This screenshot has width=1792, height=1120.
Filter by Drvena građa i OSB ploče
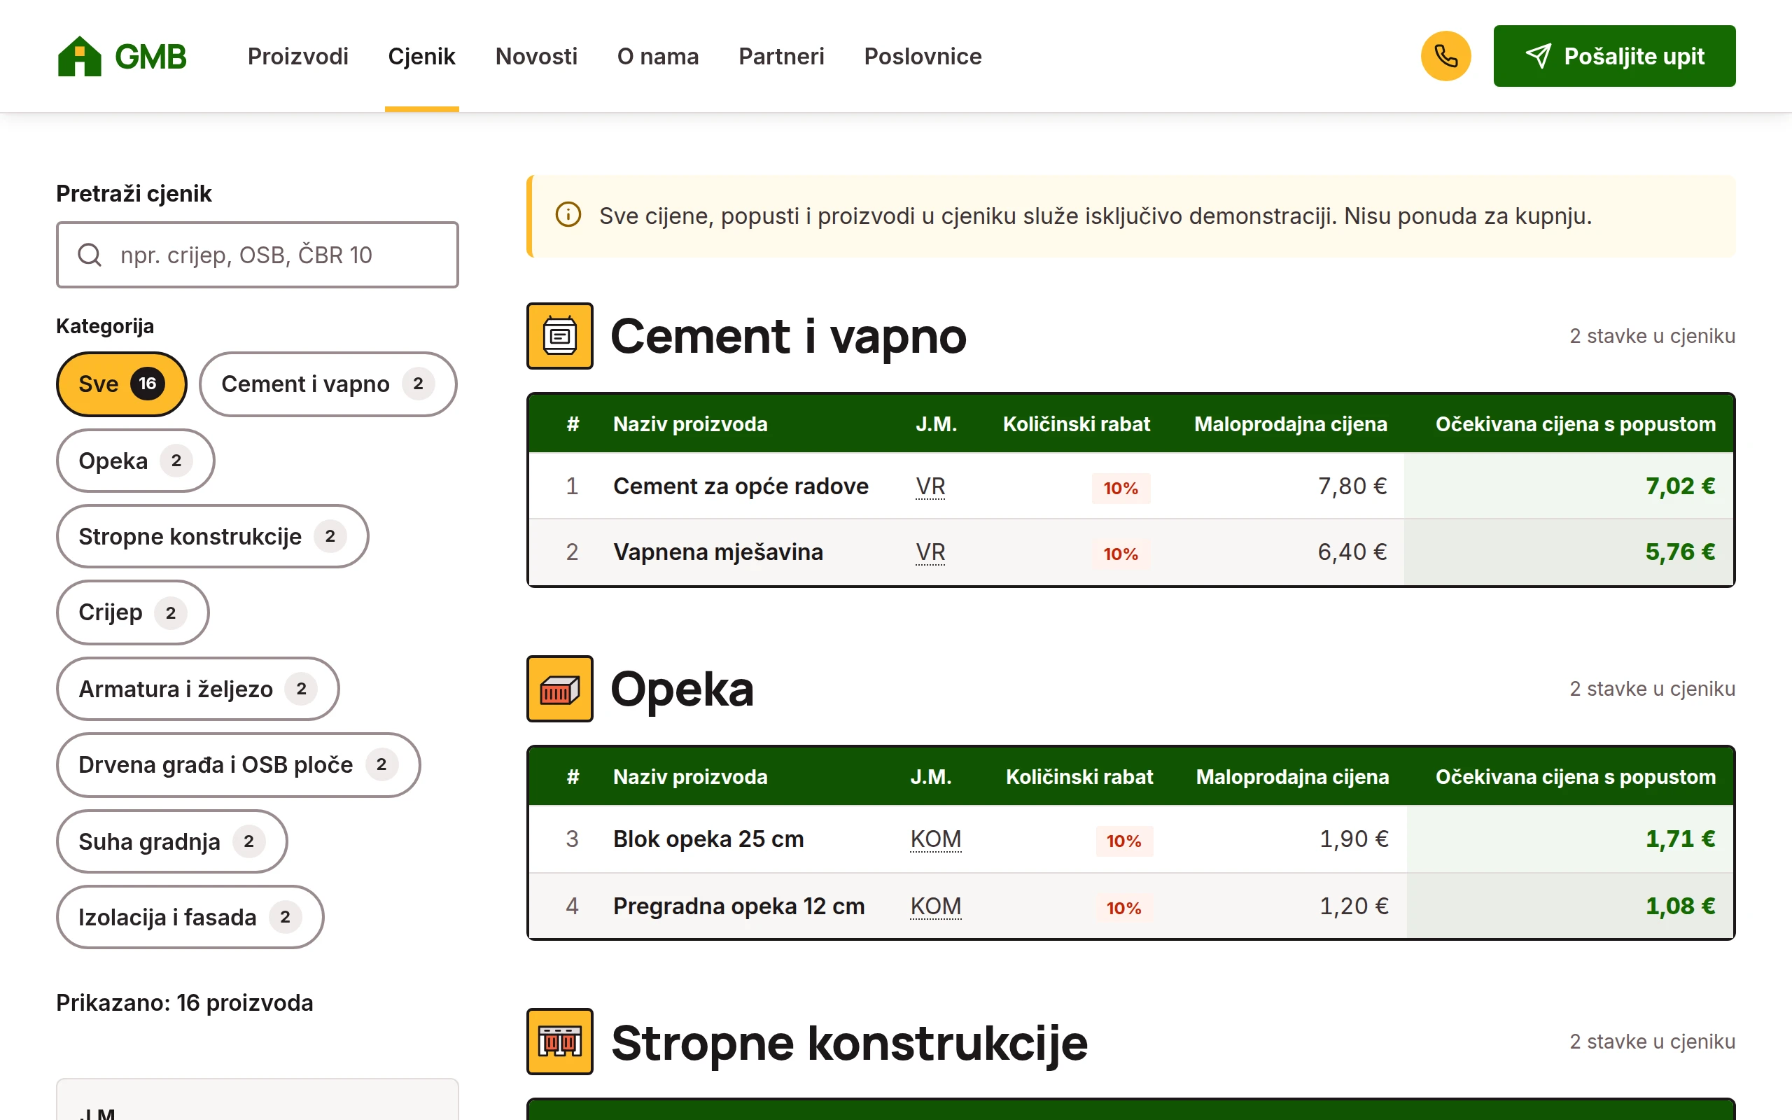pos(239,764)
